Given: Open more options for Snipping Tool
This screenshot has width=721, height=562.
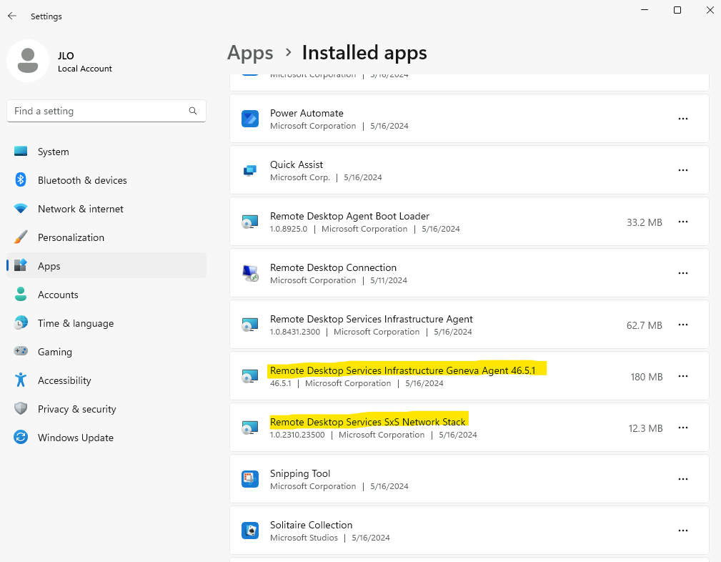Looking at the screenshot, I should pyautogui.click(x=683, y=479).
